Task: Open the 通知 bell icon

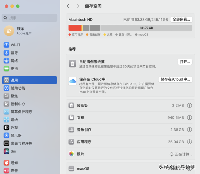Action: coord(6,163)
